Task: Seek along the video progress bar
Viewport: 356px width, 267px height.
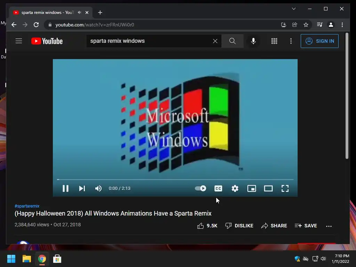Action: (x=175, y=179)
